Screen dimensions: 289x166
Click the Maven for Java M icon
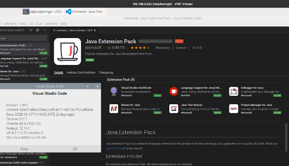pyautogui.click(x=114, y=109)
